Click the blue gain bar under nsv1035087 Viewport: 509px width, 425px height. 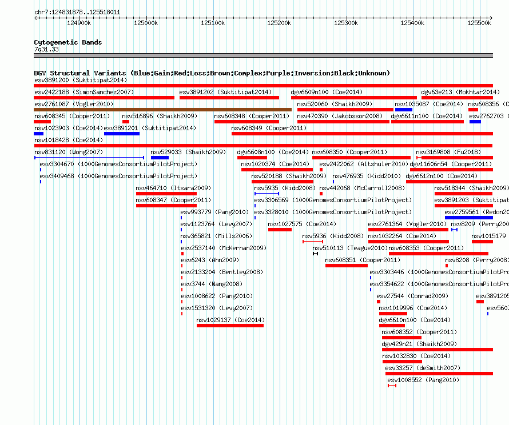[404, 110]
